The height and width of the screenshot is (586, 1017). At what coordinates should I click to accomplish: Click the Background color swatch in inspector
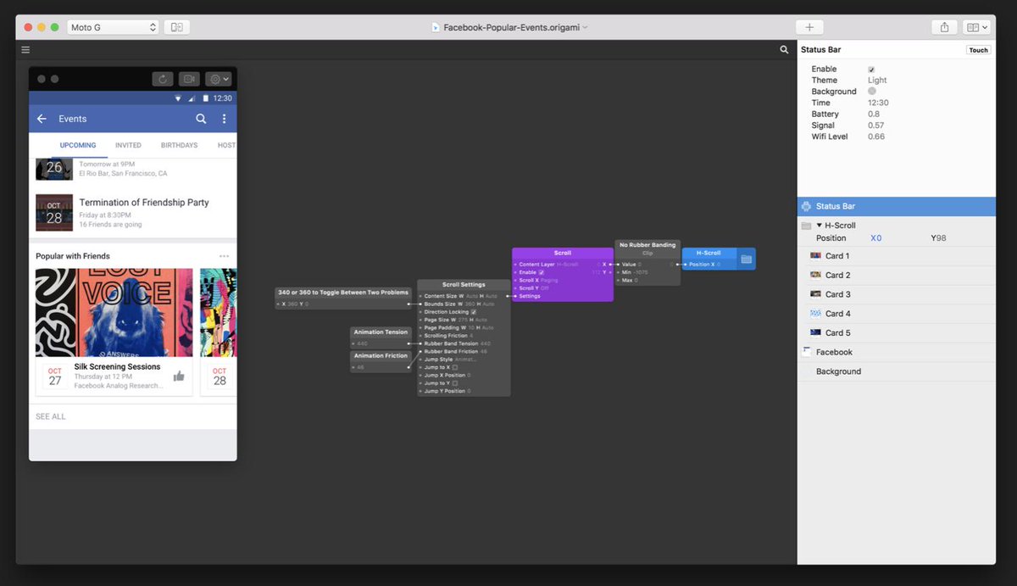872,91
